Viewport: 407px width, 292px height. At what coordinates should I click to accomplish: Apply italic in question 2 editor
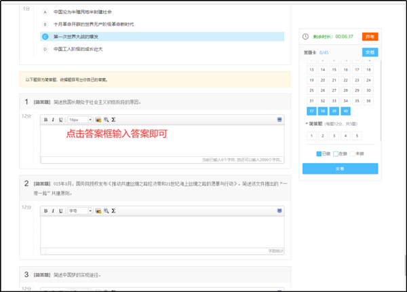pos(53,211)
